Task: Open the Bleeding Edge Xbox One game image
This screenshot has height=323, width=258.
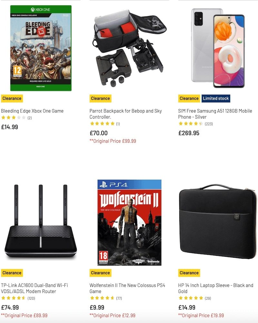Action: (41, 48)
